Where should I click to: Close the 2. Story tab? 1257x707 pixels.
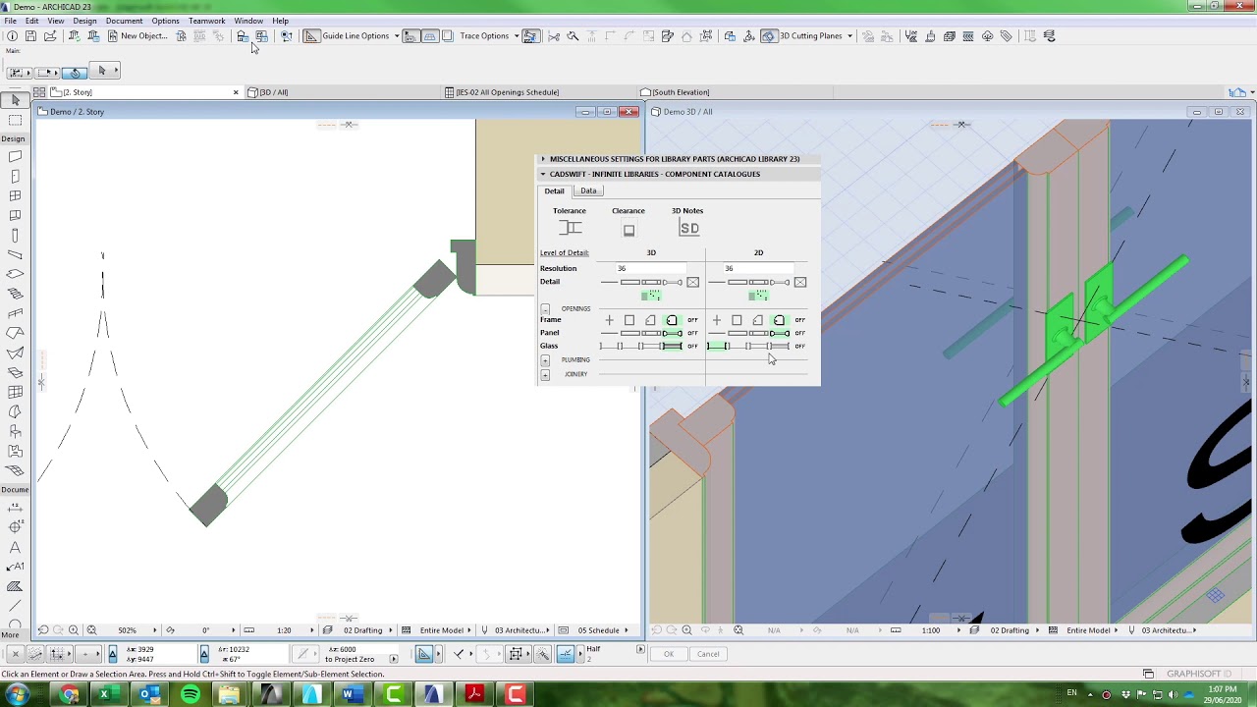click(x=236, y=92)
